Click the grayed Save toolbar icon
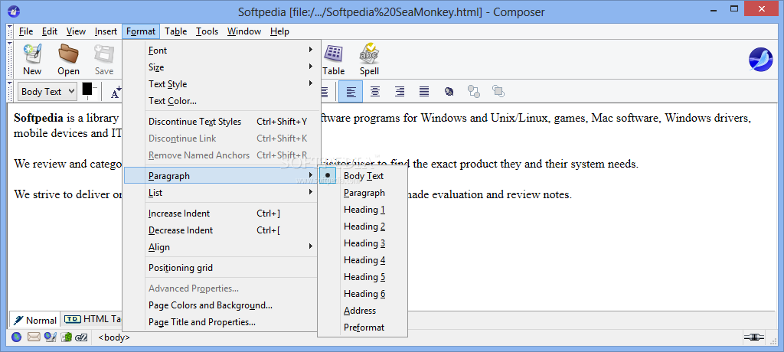Screen dimensions: 784x352 click(104, 54)
